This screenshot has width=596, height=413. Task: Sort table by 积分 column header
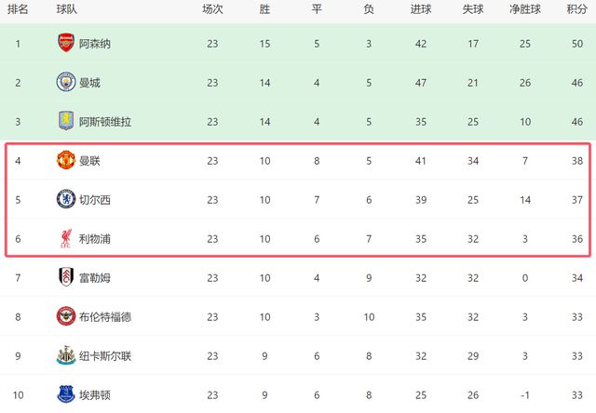pos(576,9)
